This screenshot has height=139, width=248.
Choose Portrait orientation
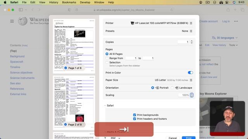coord(152,88)
